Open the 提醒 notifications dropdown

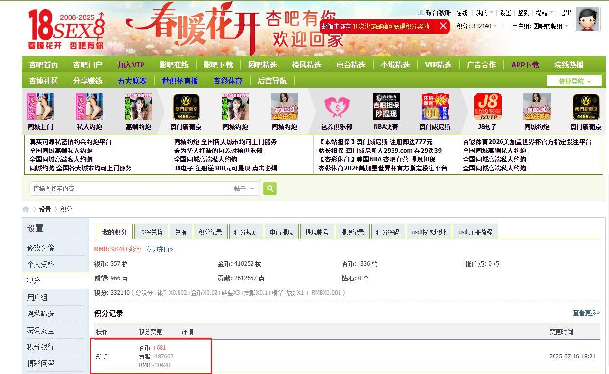pyautogui.click(x=544, y=13)
